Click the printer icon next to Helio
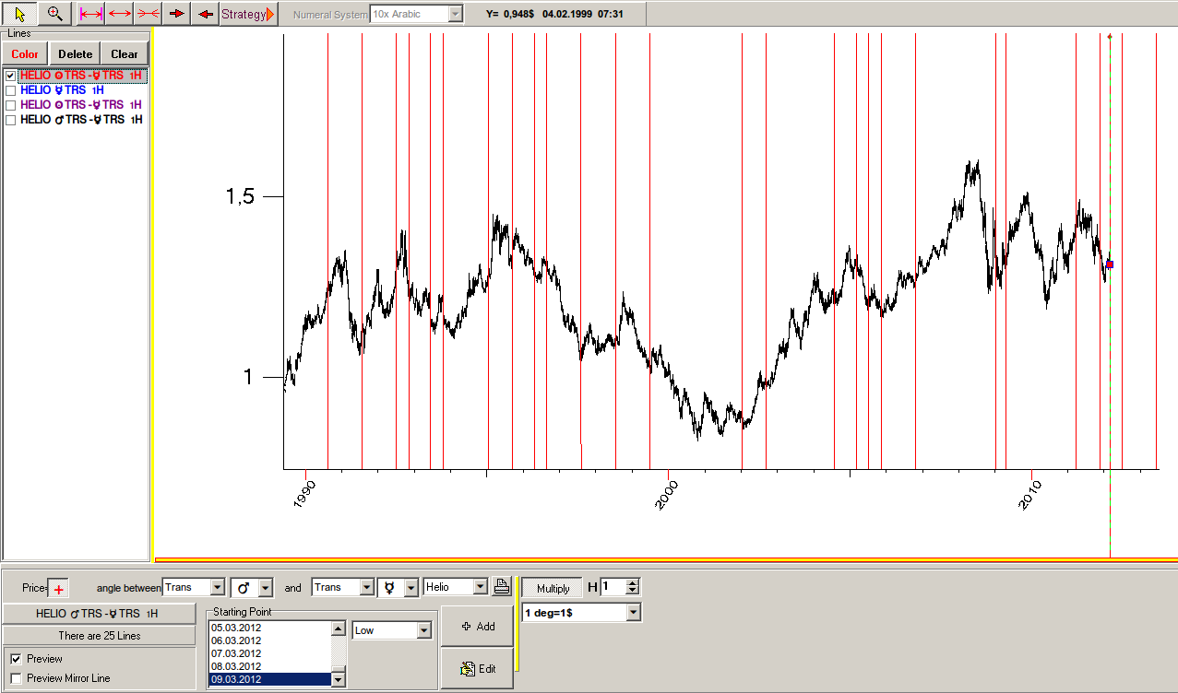 click(501, 587)
